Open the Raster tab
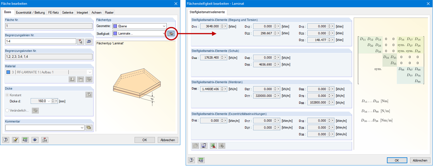The image size is (433, 166). pos(109,13)
